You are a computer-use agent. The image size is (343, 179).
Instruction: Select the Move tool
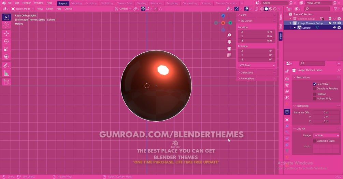pyautogui.click(x=6, y=33)
